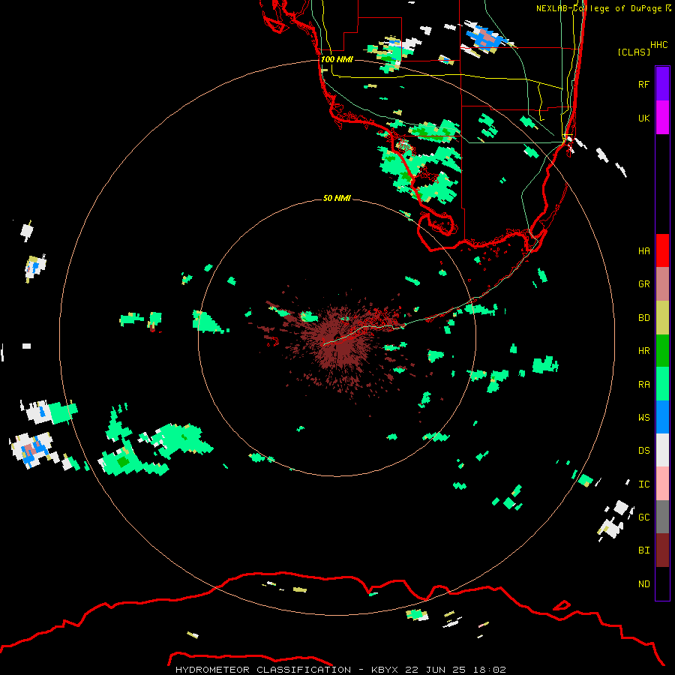Screen dimensions: 675x675
Task: Click the ND legend label
Action: pos(643,584)
